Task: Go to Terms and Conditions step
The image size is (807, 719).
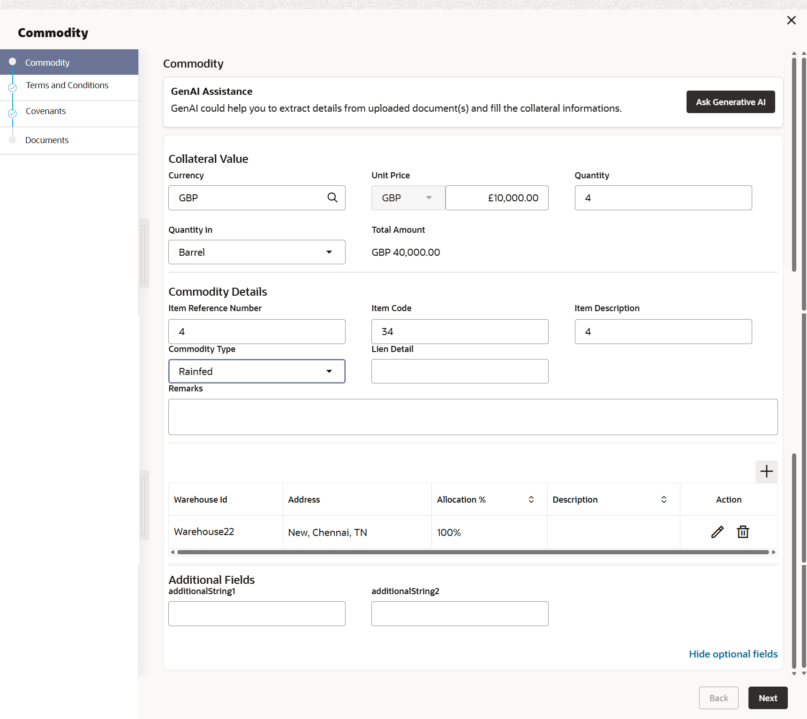Action: (67, 85)
